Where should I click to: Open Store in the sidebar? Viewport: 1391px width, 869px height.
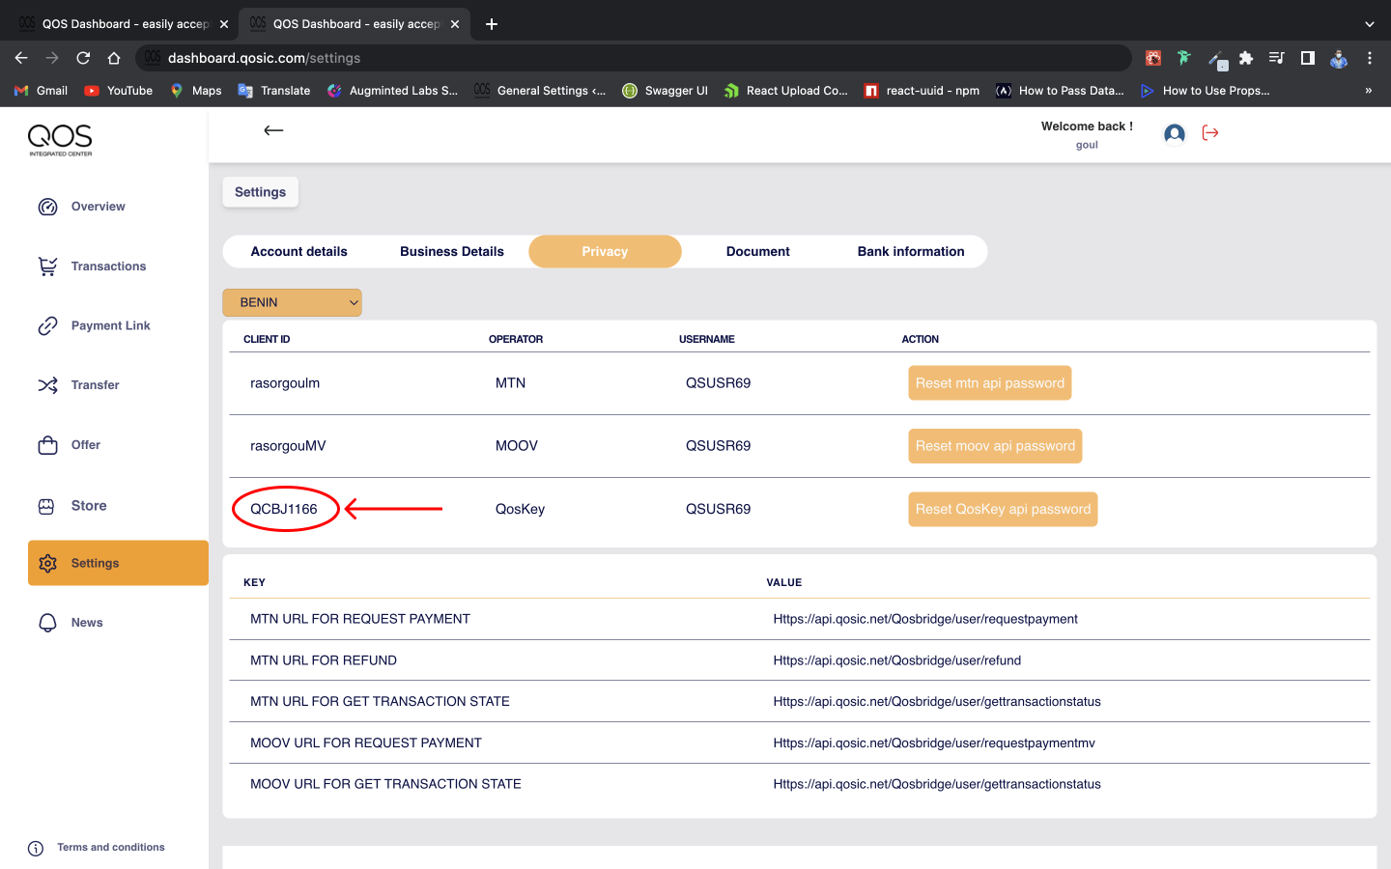tap(88, 506)
